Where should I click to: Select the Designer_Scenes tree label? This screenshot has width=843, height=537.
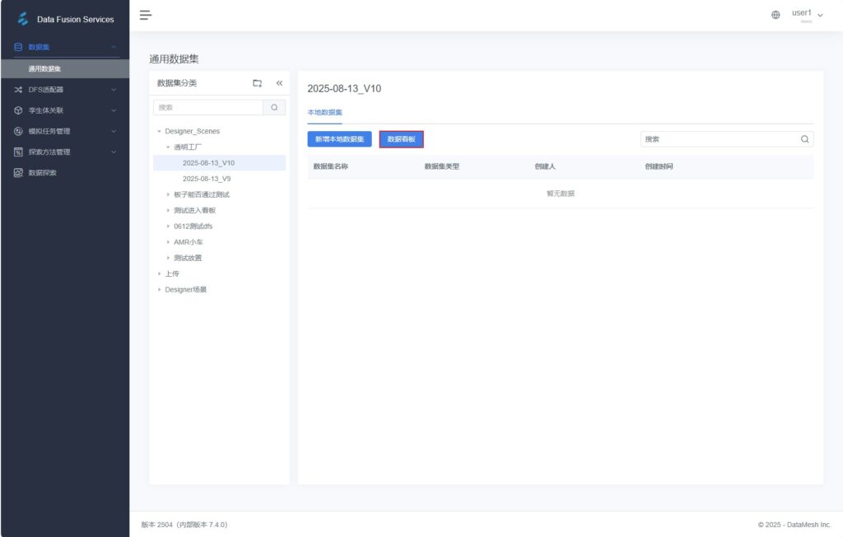pos(192,131)
